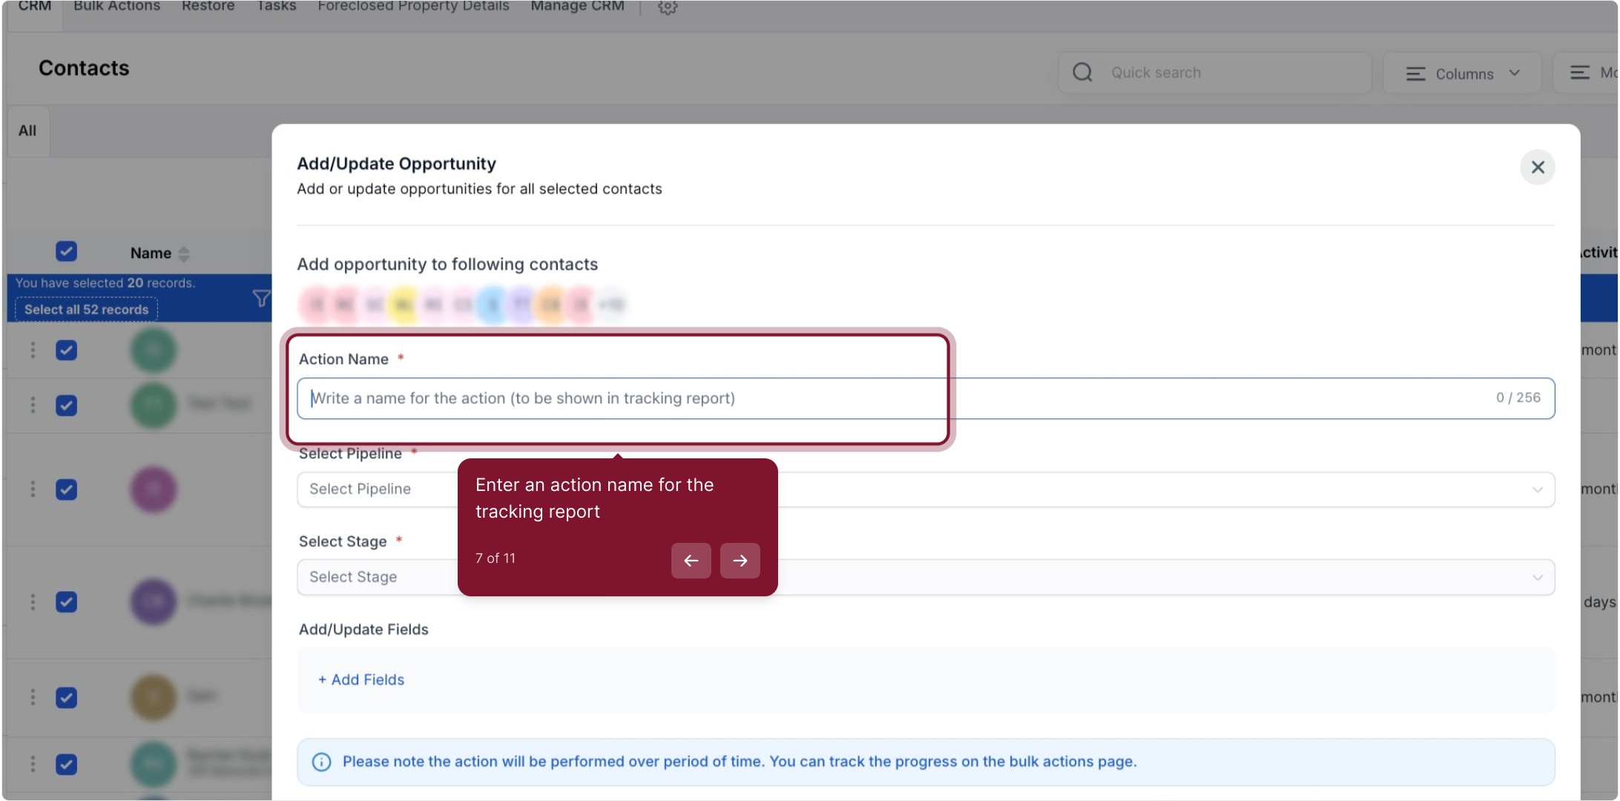1620x801 pixels.
Task: Uncheck the first contact row checkbox
Action: (66, 350)
